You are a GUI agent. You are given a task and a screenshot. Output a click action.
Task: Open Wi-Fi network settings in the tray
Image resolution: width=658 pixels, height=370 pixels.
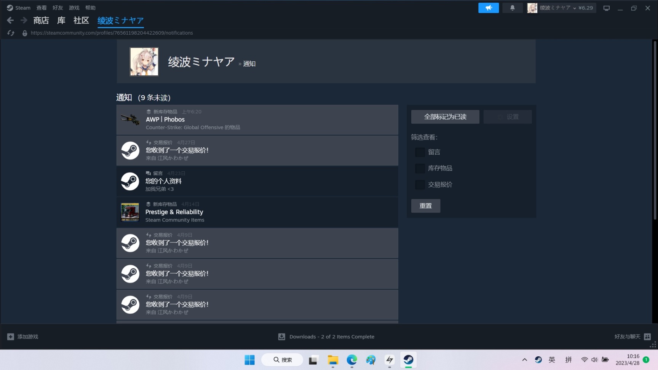[x=585, y=360]
